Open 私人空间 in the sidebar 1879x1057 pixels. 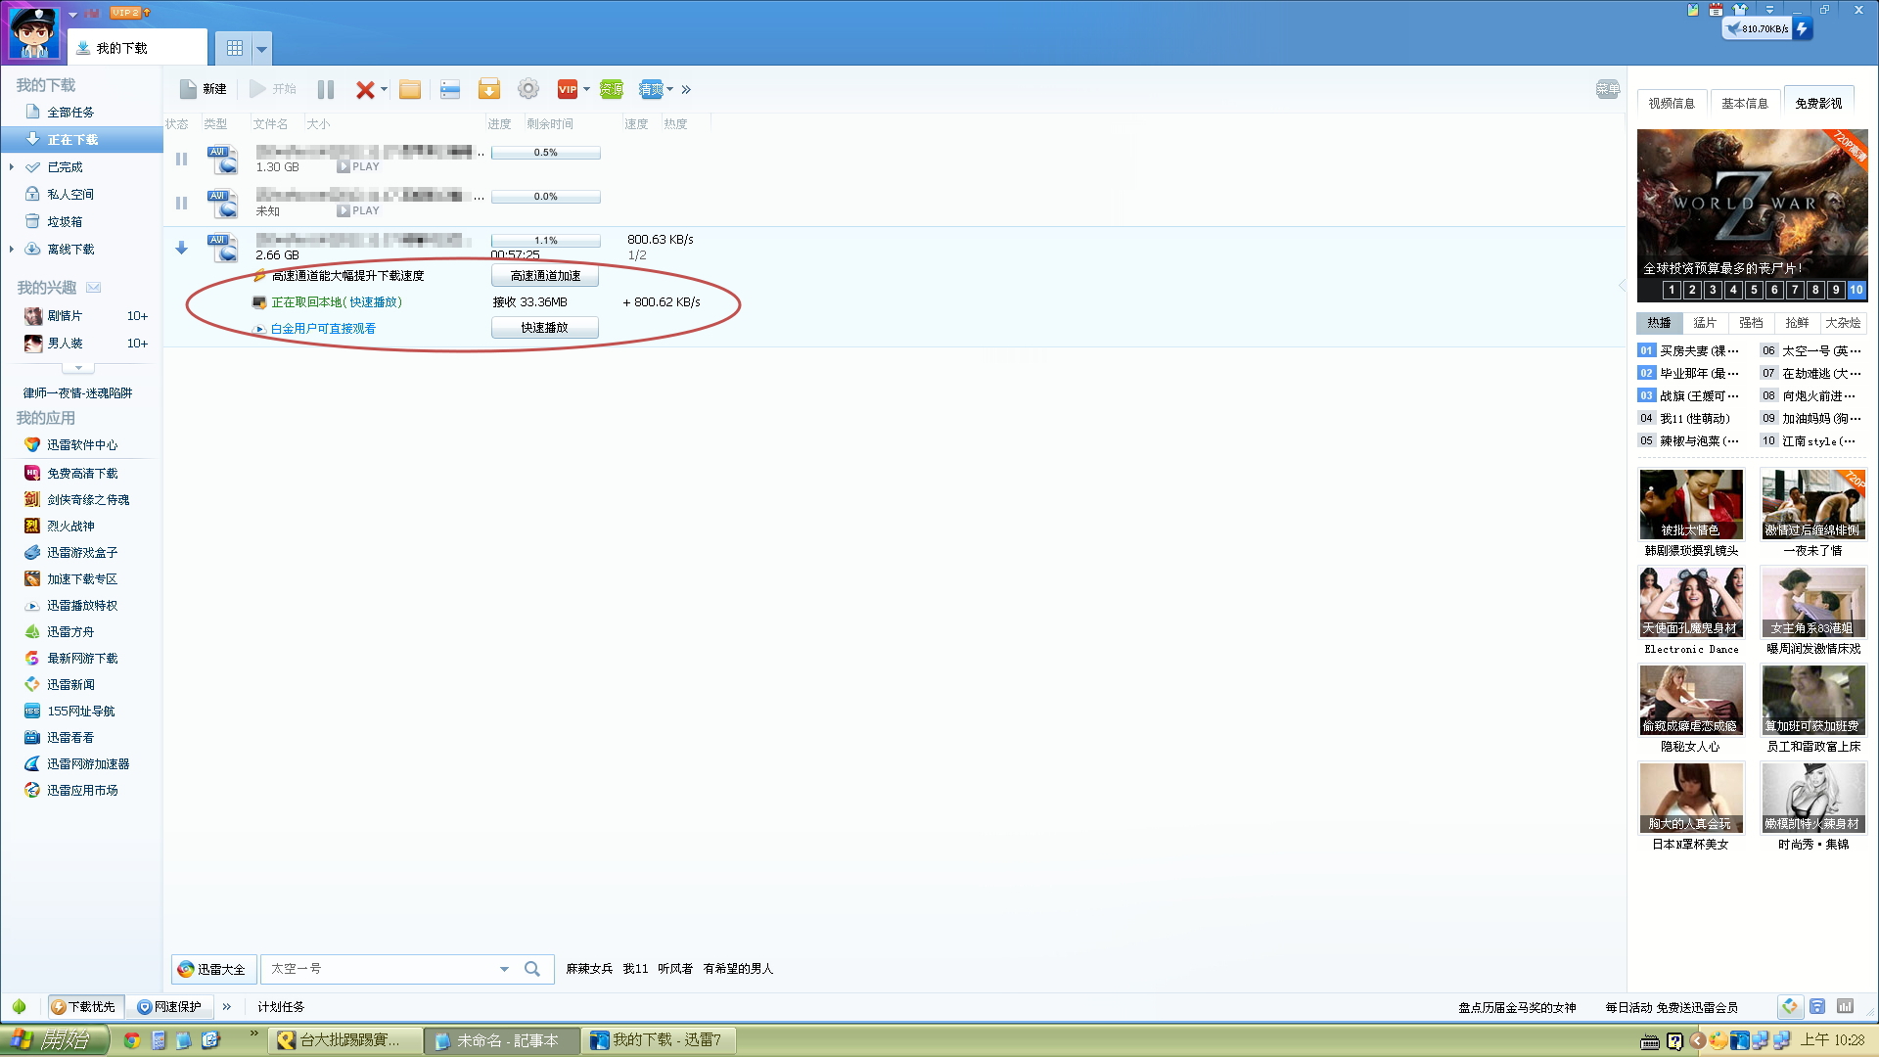click(x=70, y=195)
